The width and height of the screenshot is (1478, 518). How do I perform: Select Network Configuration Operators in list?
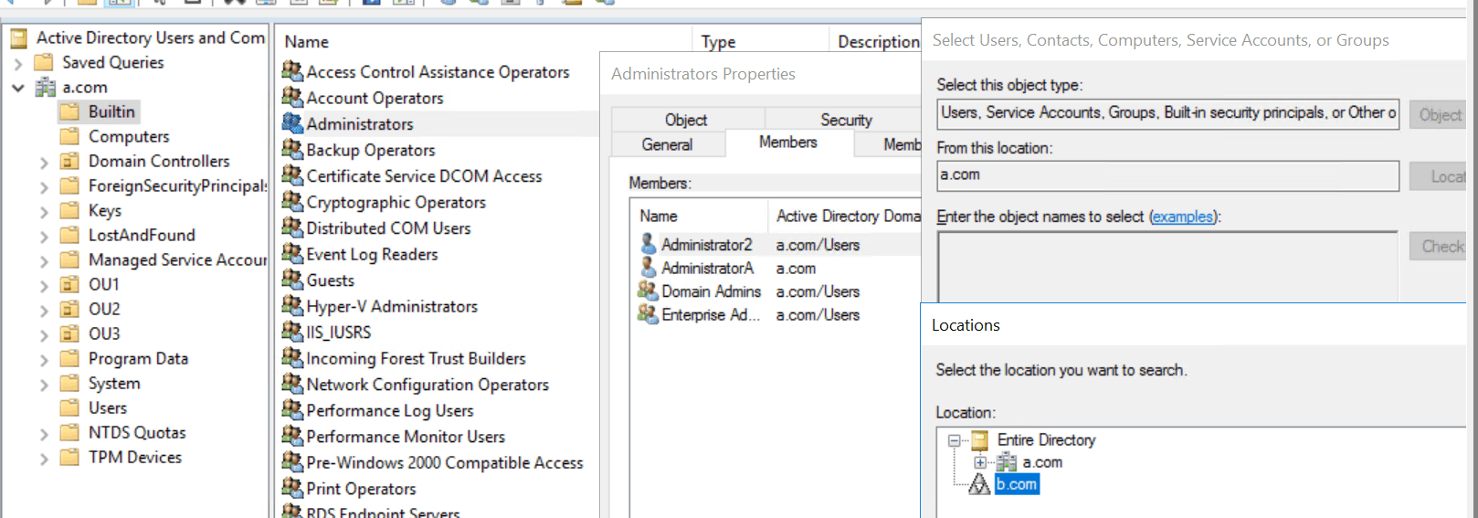coord(428,385)
